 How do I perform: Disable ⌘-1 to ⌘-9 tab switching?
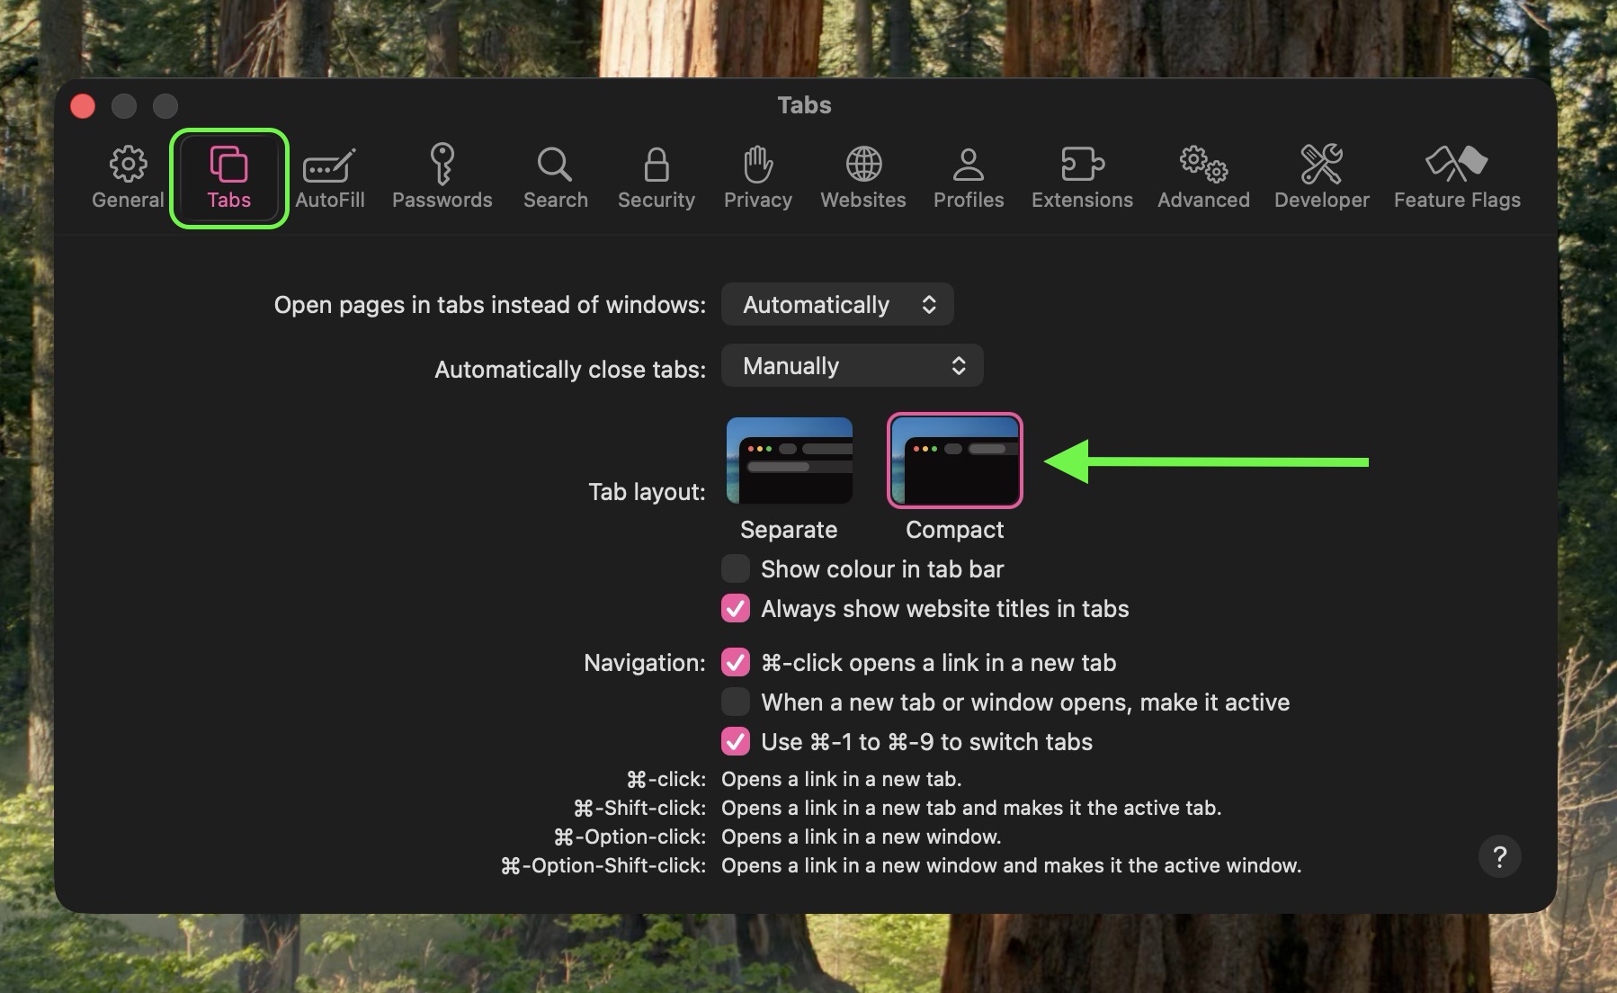[736, 742]
